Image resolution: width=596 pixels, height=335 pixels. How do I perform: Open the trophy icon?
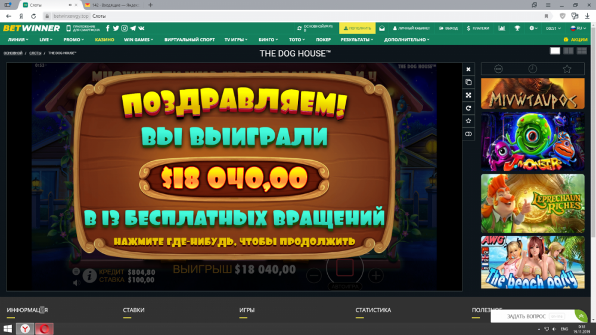click(x=517, y=28)
